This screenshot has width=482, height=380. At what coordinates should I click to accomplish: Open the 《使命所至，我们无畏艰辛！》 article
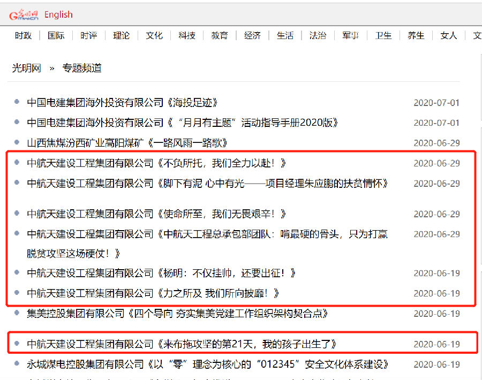click(x=157, y=214)
